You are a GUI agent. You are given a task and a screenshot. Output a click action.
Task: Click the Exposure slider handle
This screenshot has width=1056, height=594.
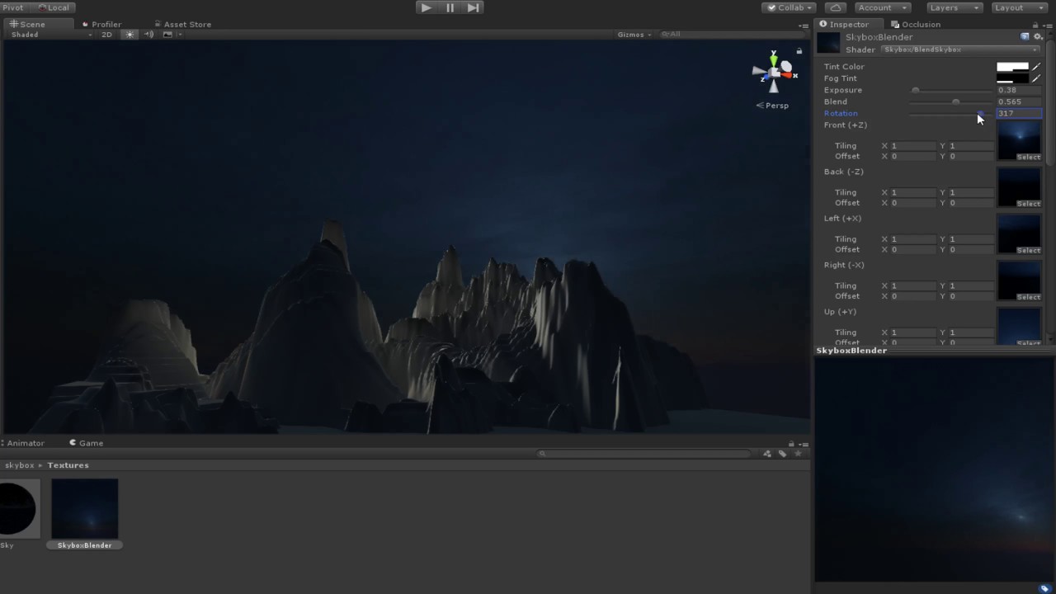point(915,90)
